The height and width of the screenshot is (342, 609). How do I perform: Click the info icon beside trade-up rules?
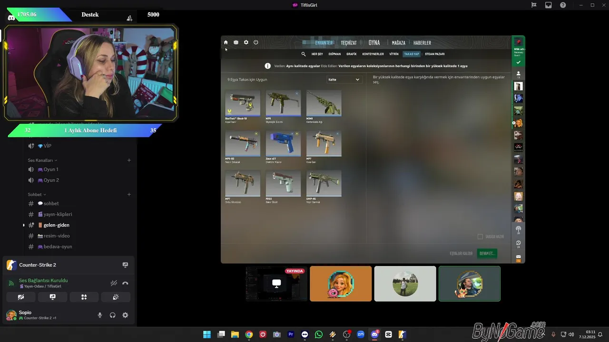pos(268,66)
